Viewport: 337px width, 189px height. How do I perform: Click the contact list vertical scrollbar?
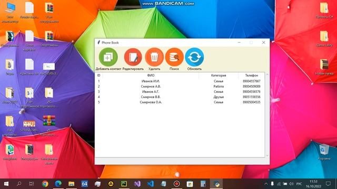point(267,115)
